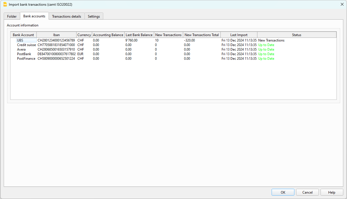Select the Credit suisse account row
347x199 pixels.
coord(26,45)
